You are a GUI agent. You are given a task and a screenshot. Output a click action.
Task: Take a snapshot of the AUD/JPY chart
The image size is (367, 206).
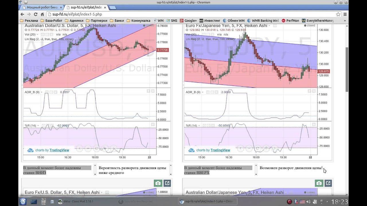[319, 183]
